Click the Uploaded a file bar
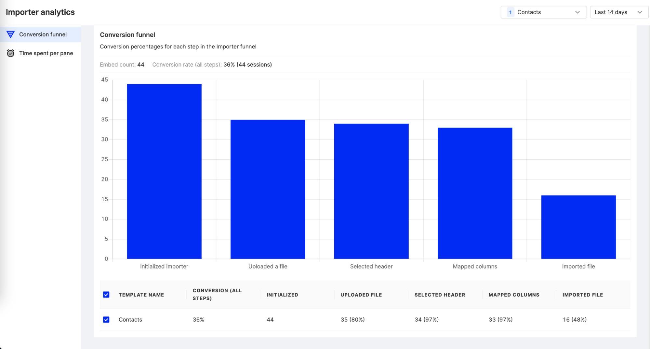 (268, 189)
